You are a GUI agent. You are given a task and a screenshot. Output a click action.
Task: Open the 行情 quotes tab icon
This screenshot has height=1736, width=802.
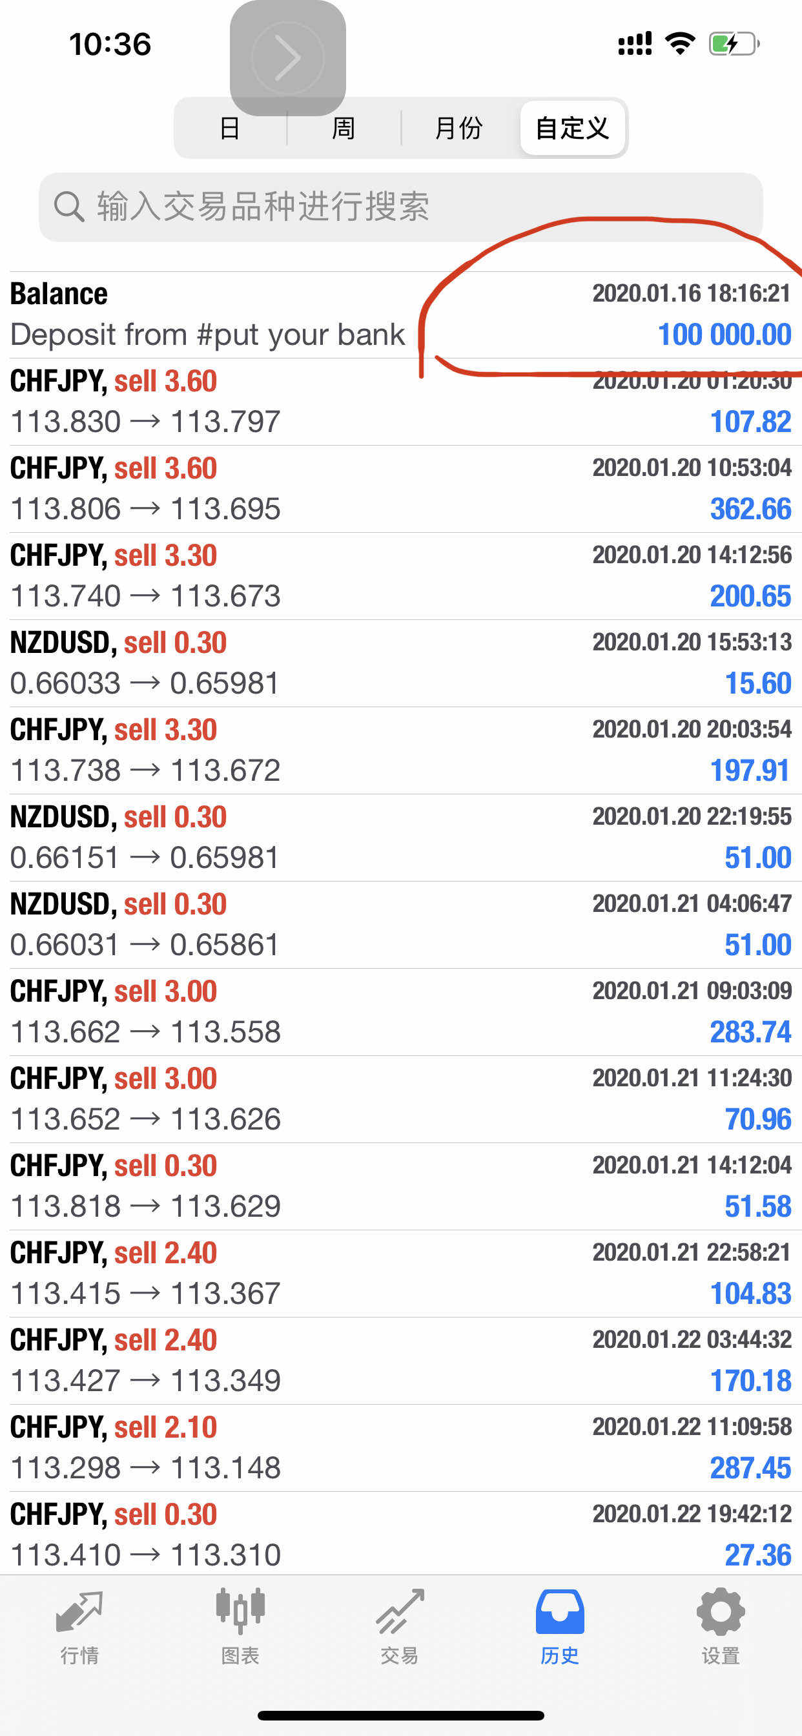point(79,1613)
